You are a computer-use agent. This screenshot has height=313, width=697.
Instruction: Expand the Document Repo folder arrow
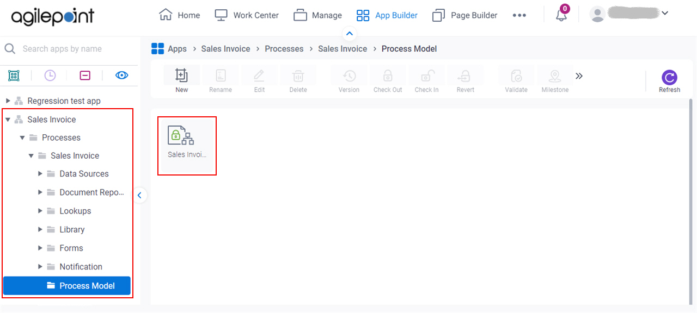[x=40, y=192]
